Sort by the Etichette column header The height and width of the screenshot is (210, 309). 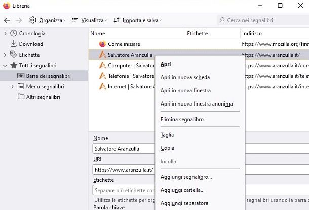tap(213, 34)
